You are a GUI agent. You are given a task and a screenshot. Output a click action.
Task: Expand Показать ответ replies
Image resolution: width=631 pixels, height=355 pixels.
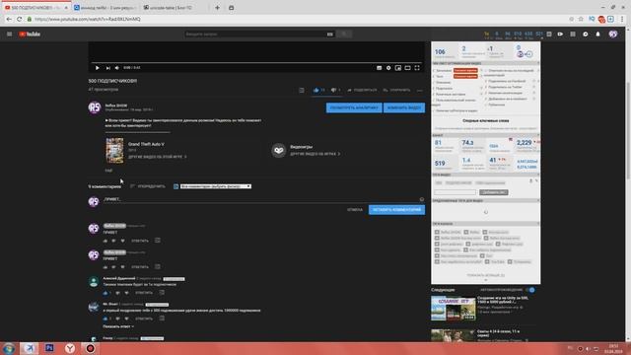click(118, 326)
